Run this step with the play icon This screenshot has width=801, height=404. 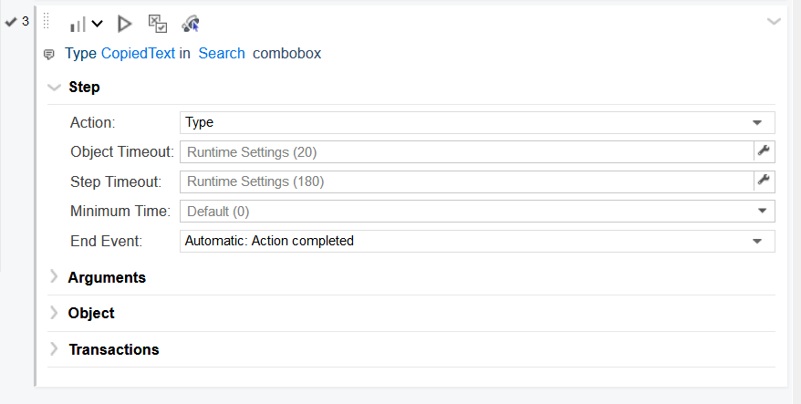(x=125, y=24)
